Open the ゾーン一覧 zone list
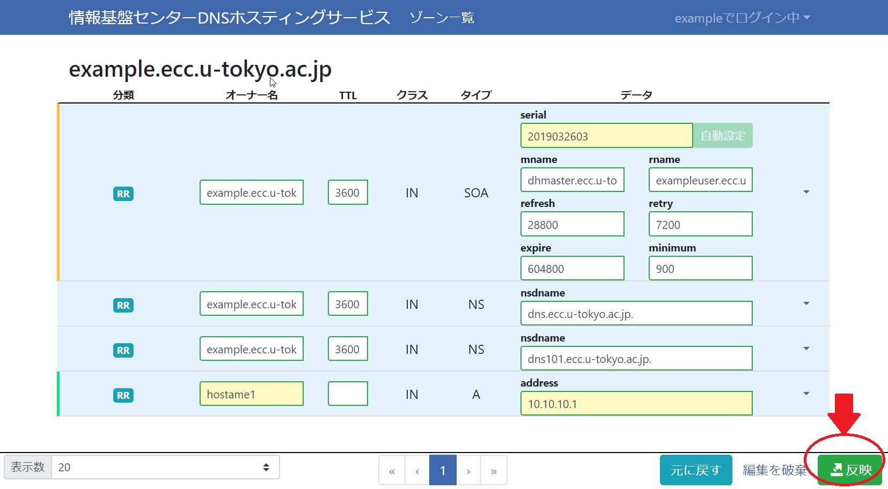The width and height of the screenshot is (888, 489). [442, 18]
